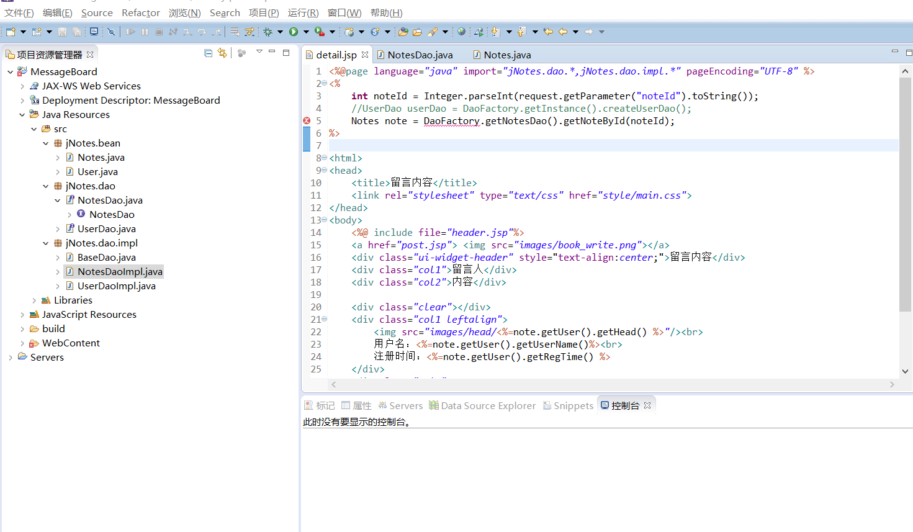Close the project explorer view tab
Viewport: 913px width, 532px height.
(x=90, y=55)
